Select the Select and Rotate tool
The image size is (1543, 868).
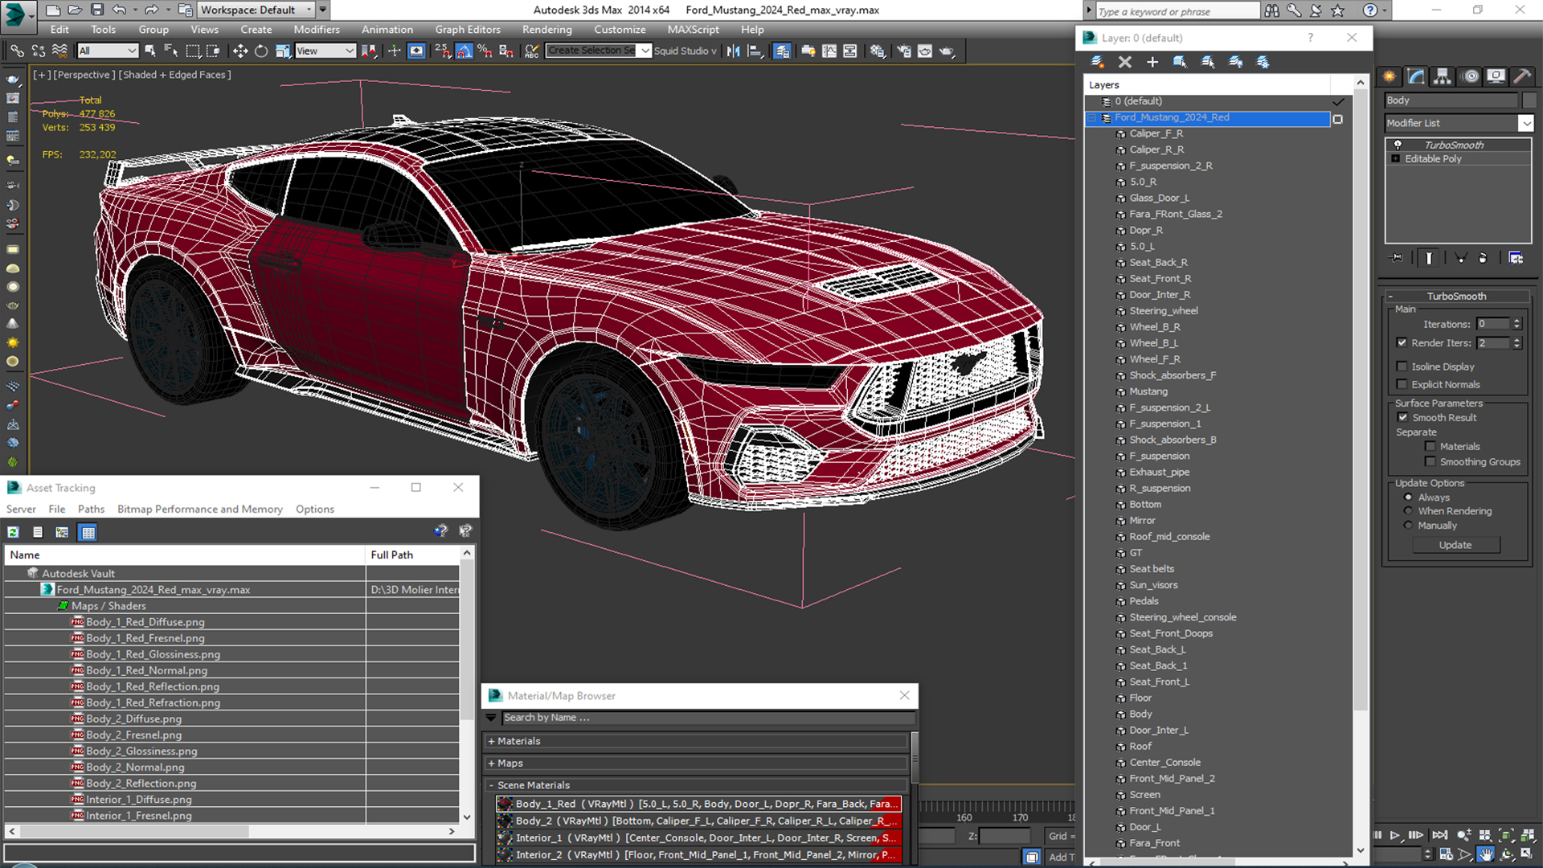(260, 51)
